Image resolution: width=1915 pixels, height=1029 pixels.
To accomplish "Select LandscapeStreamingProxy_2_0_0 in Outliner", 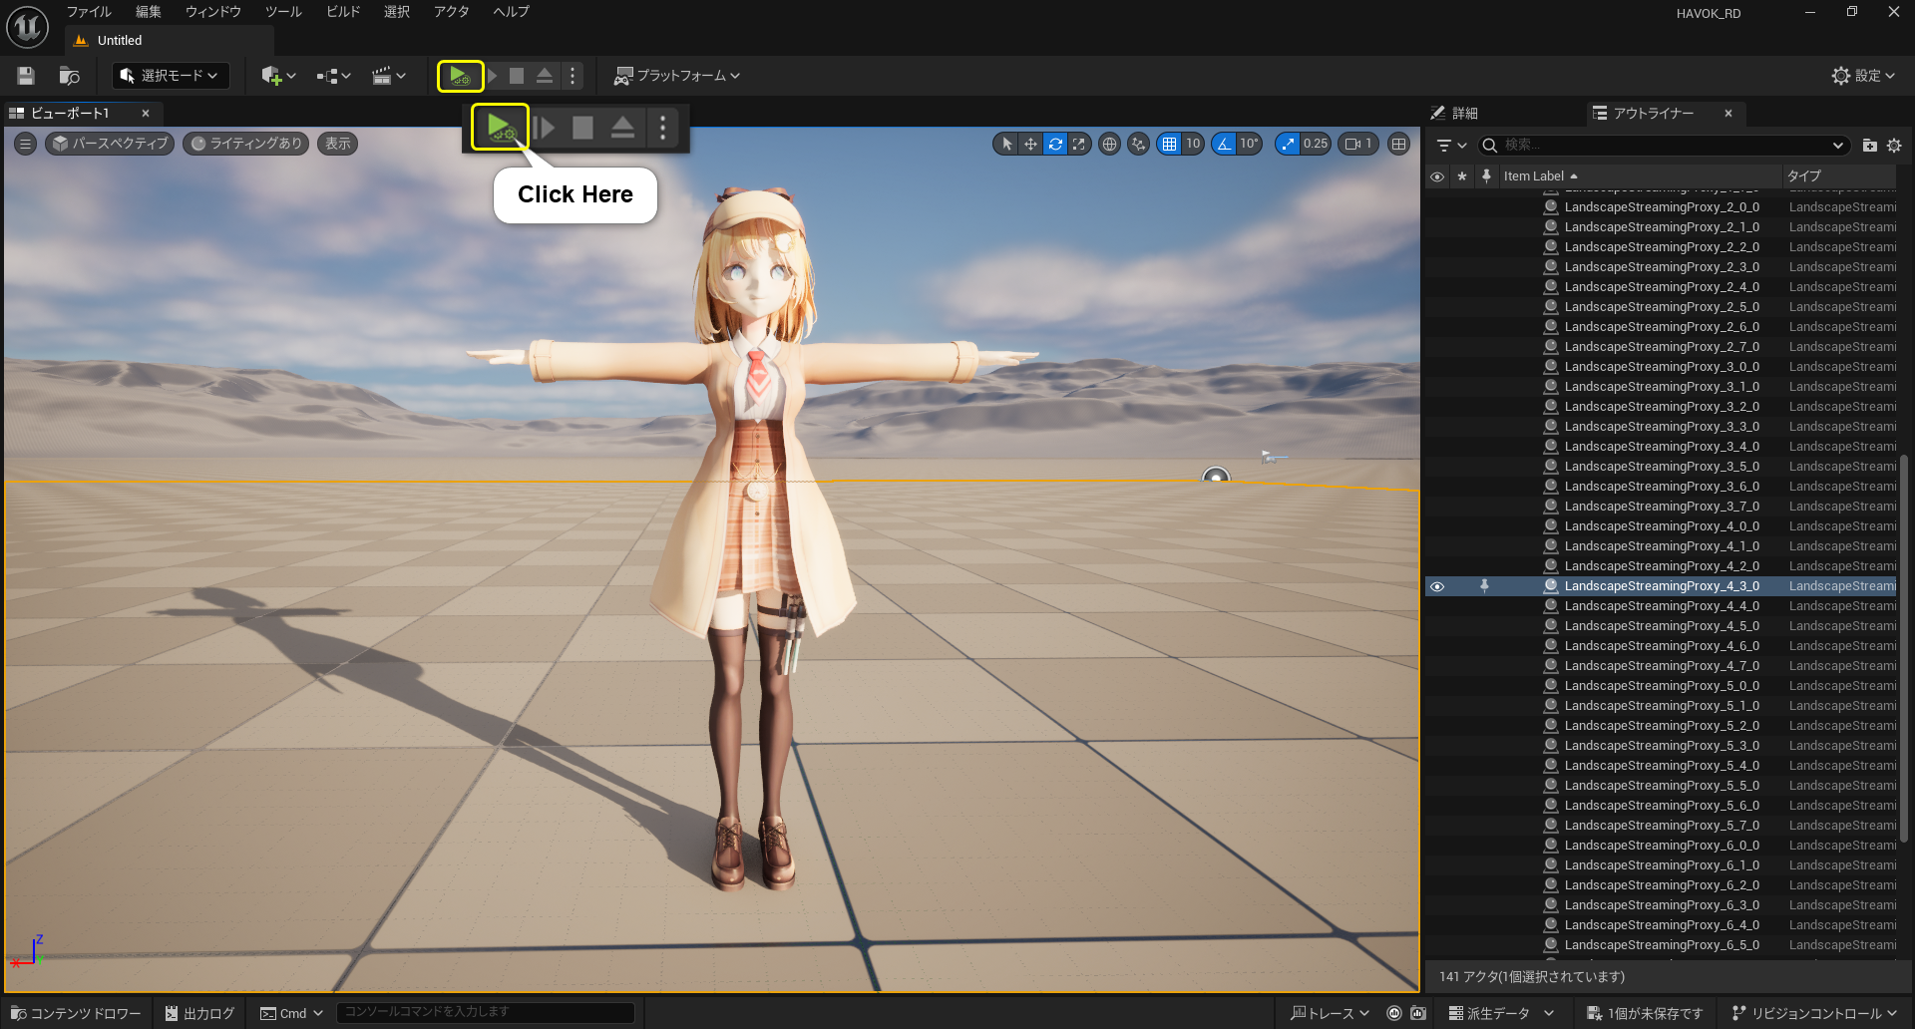I will 1661,207.
